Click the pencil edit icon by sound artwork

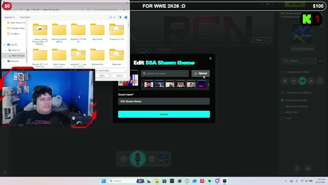pos(321,26)
